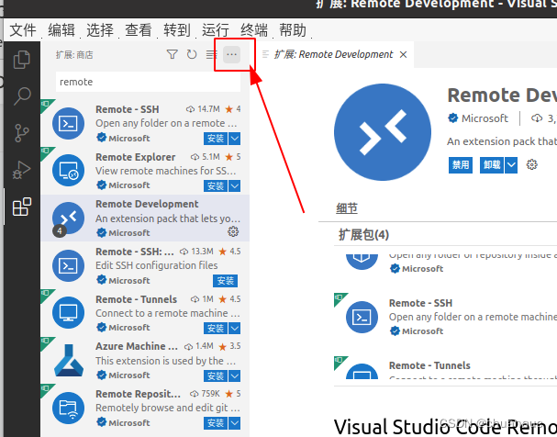The image size is (557, 437).
Task: Open the 文件 menu
Action: 23,30
